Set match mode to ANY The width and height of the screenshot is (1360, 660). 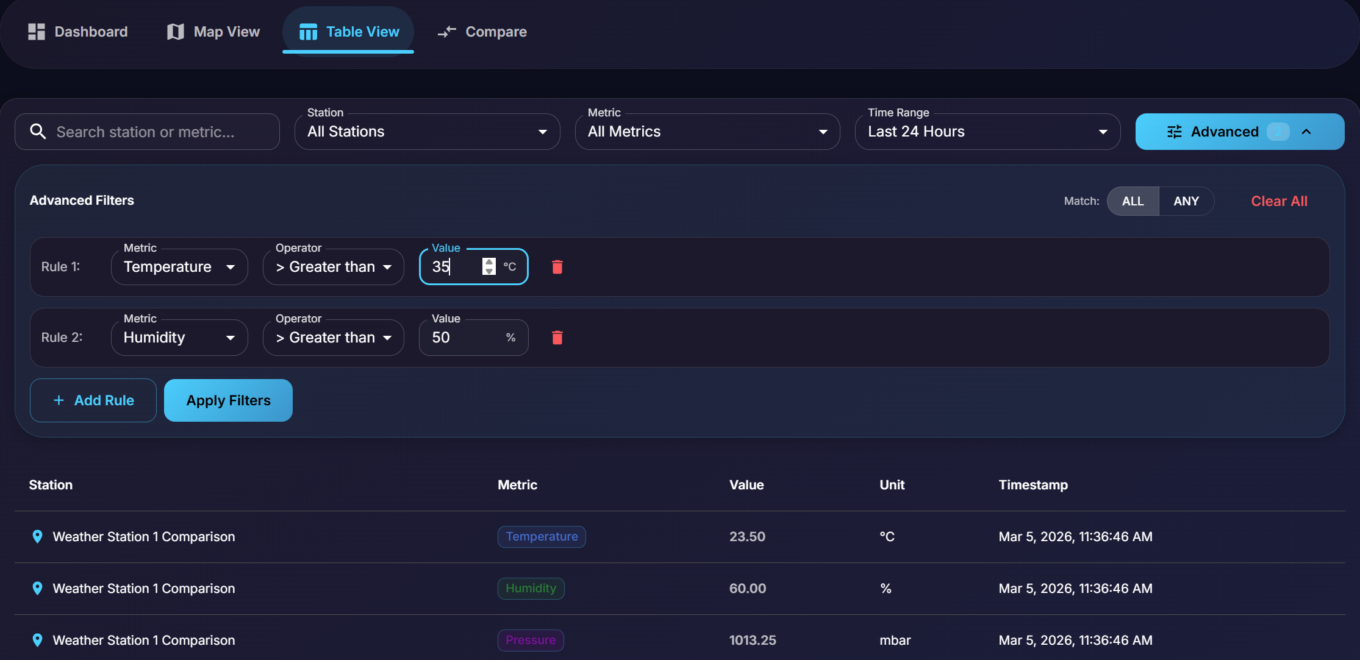pyautogui.click(x=1186, y=201)
